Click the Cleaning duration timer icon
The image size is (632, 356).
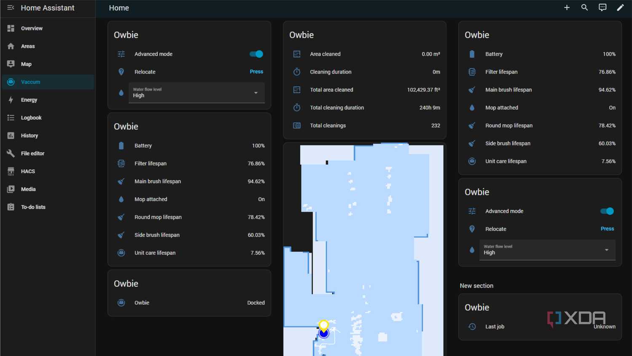(x=297, y=72)
